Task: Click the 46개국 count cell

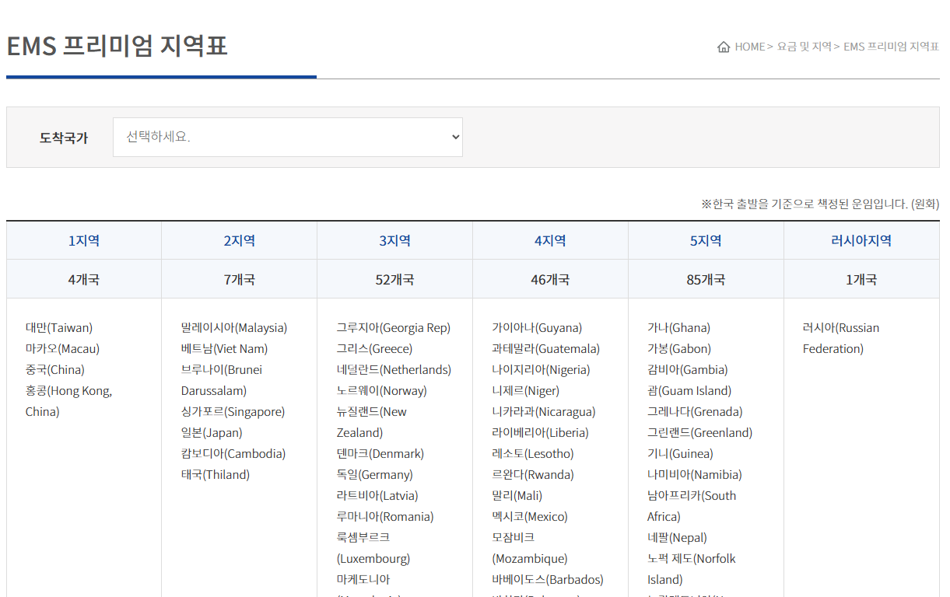Action: tap(550, 279)
